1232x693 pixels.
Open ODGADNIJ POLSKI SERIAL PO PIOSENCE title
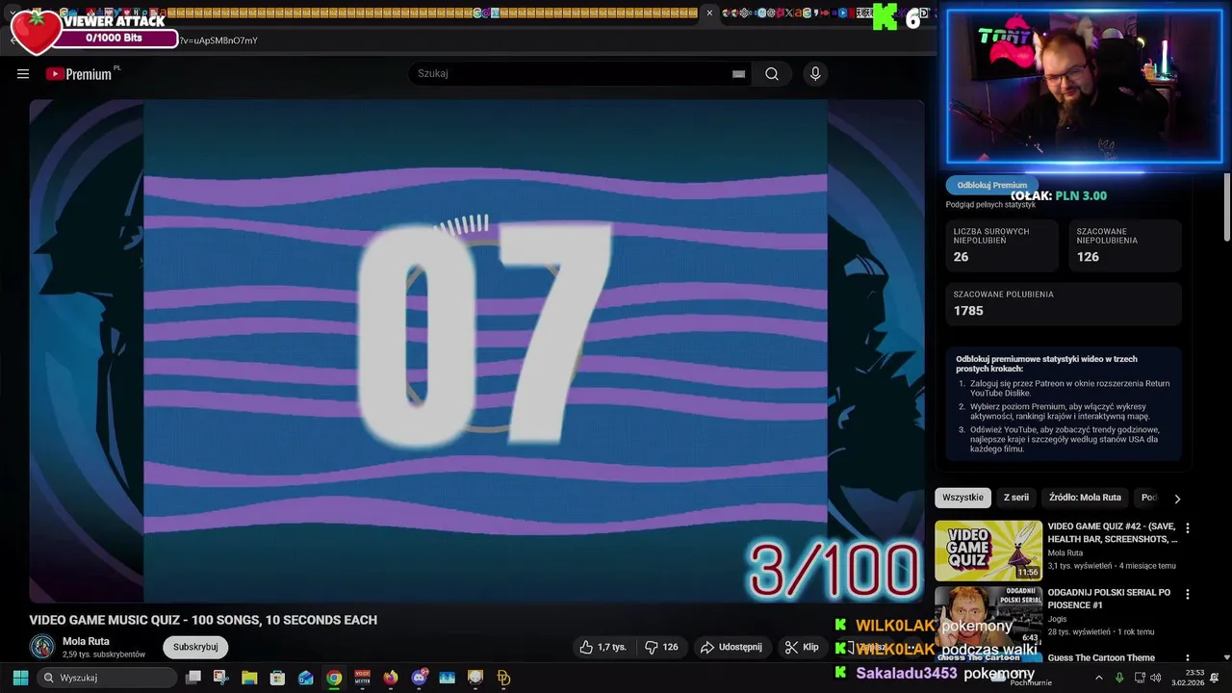pos(1109,599)
